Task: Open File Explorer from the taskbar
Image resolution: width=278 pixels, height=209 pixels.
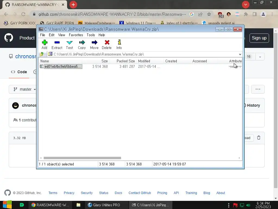Action: coord(78,205)
